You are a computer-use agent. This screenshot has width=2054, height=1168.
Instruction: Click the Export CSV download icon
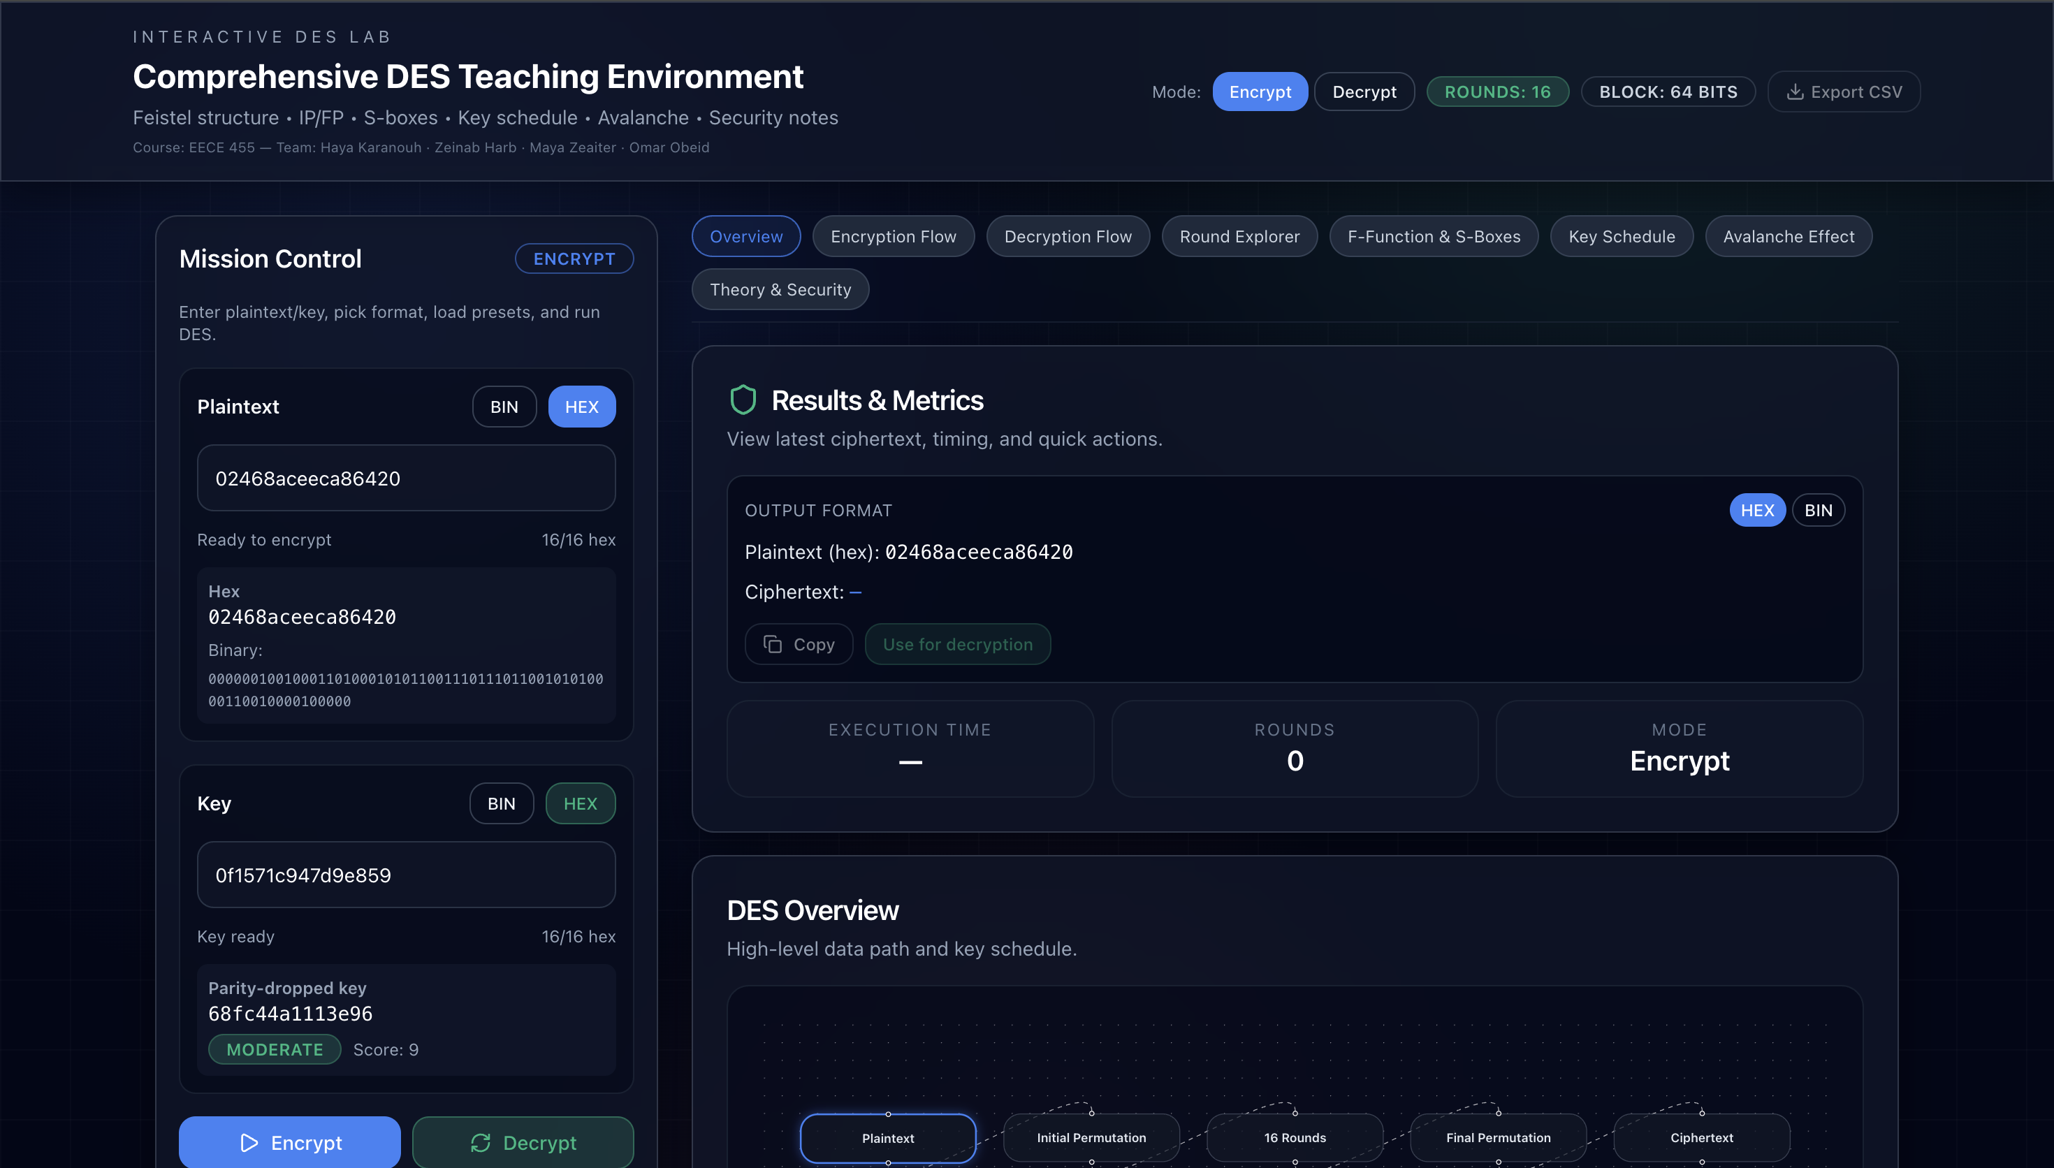(x=1795, y=92)
